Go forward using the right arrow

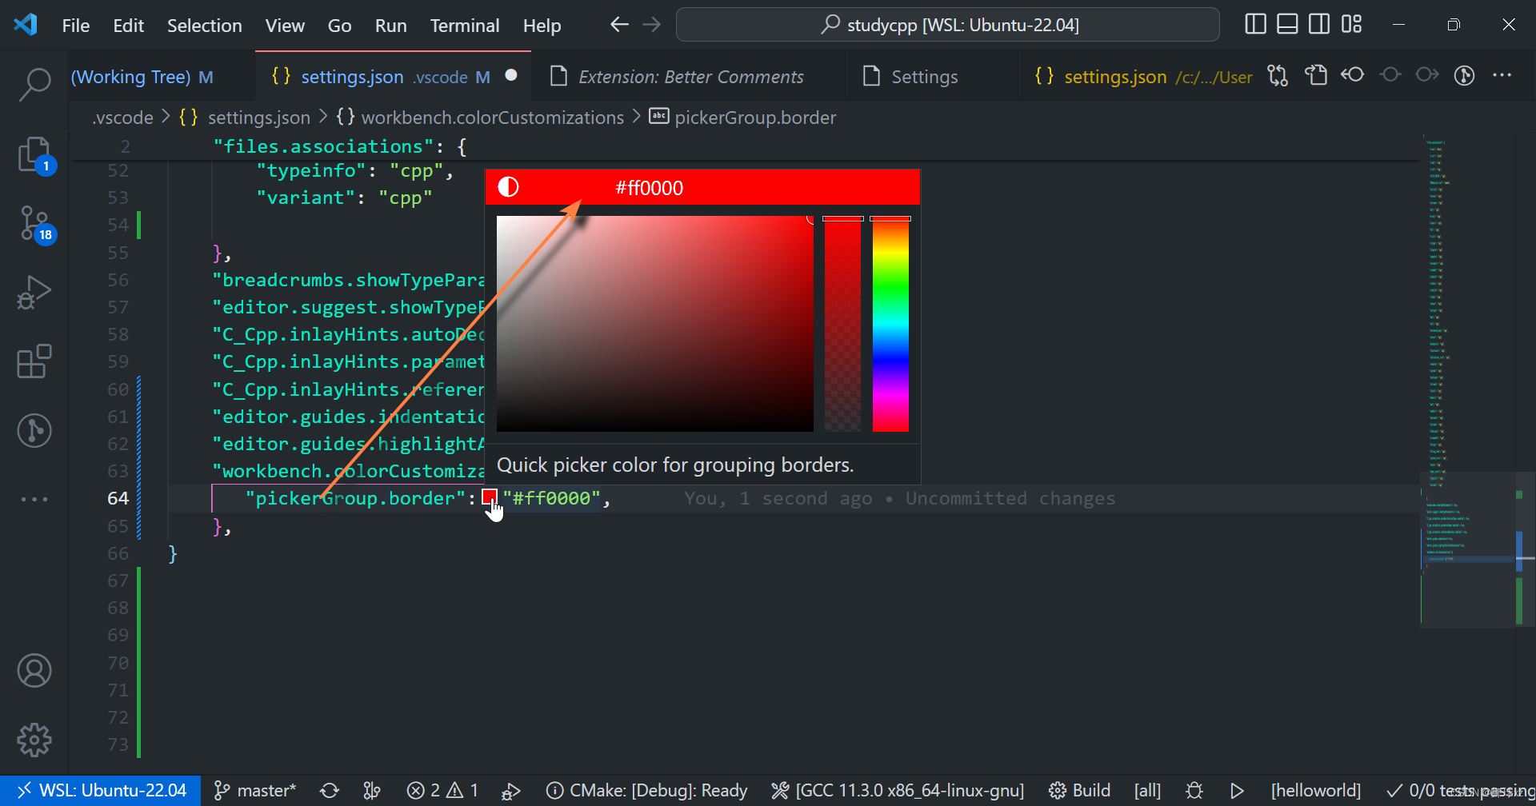coord(652,25)
